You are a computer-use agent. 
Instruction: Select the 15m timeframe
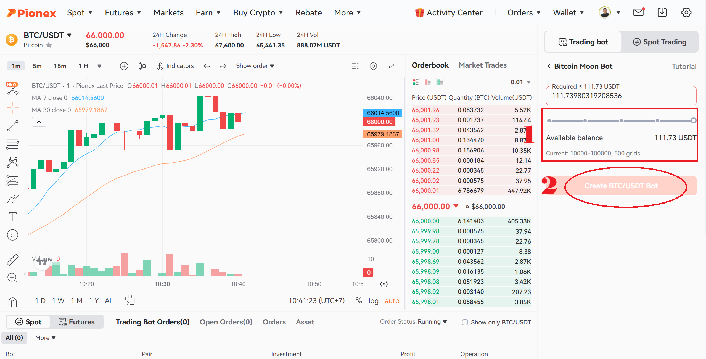(x=60, y=66)
